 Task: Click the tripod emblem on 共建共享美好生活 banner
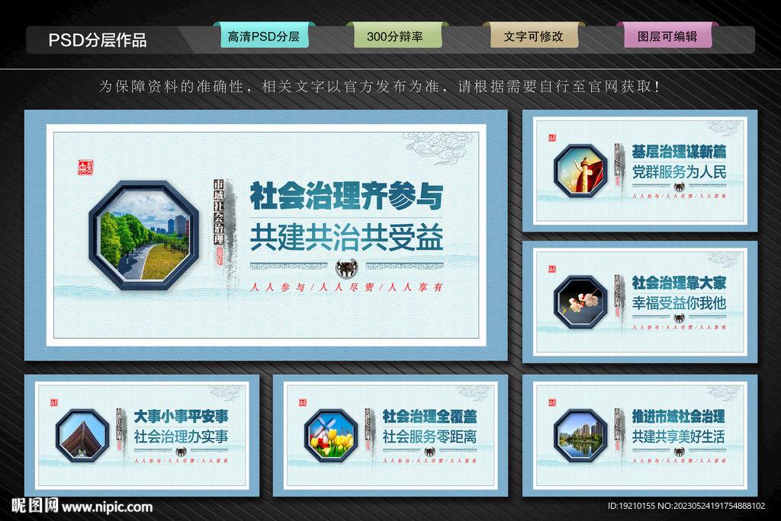pos(678,452)
